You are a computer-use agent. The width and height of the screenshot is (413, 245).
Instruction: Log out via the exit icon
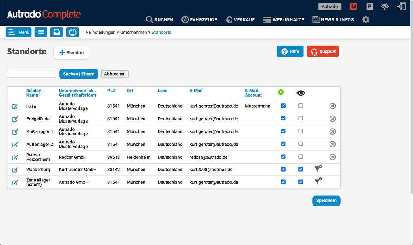tap(401, 6)
